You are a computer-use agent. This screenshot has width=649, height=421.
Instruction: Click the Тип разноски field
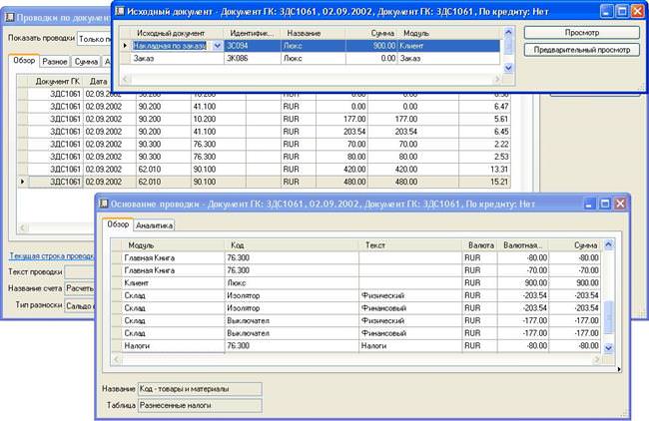[80, 305]
